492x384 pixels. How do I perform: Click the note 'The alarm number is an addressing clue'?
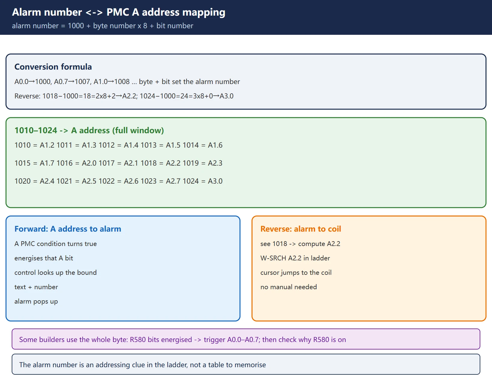coord(246,364)
